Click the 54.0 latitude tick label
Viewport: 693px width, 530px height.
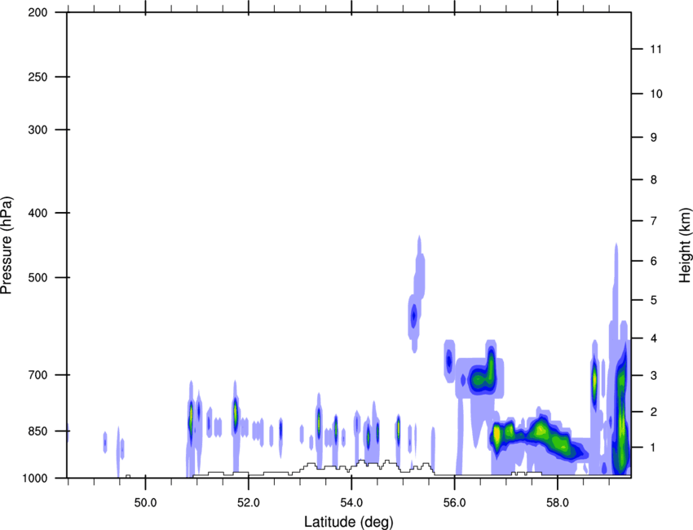click(352, 502)
